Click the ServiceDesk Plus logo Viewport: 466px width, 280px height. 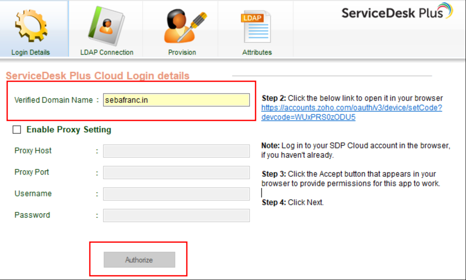click(x=396, y=12)
